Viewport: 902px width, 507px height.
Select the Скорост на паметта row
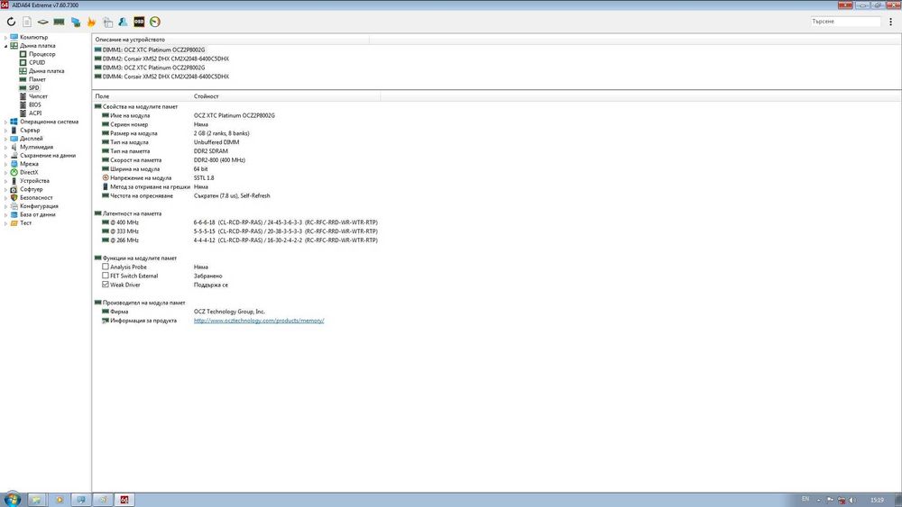tap(174, 160)
